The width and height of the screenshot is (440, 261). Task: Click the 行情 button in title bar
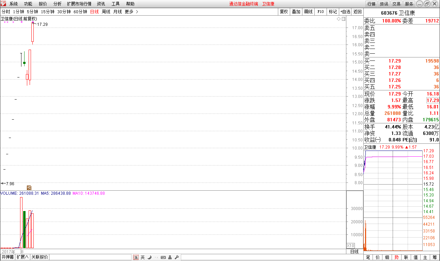pos(371,4)
